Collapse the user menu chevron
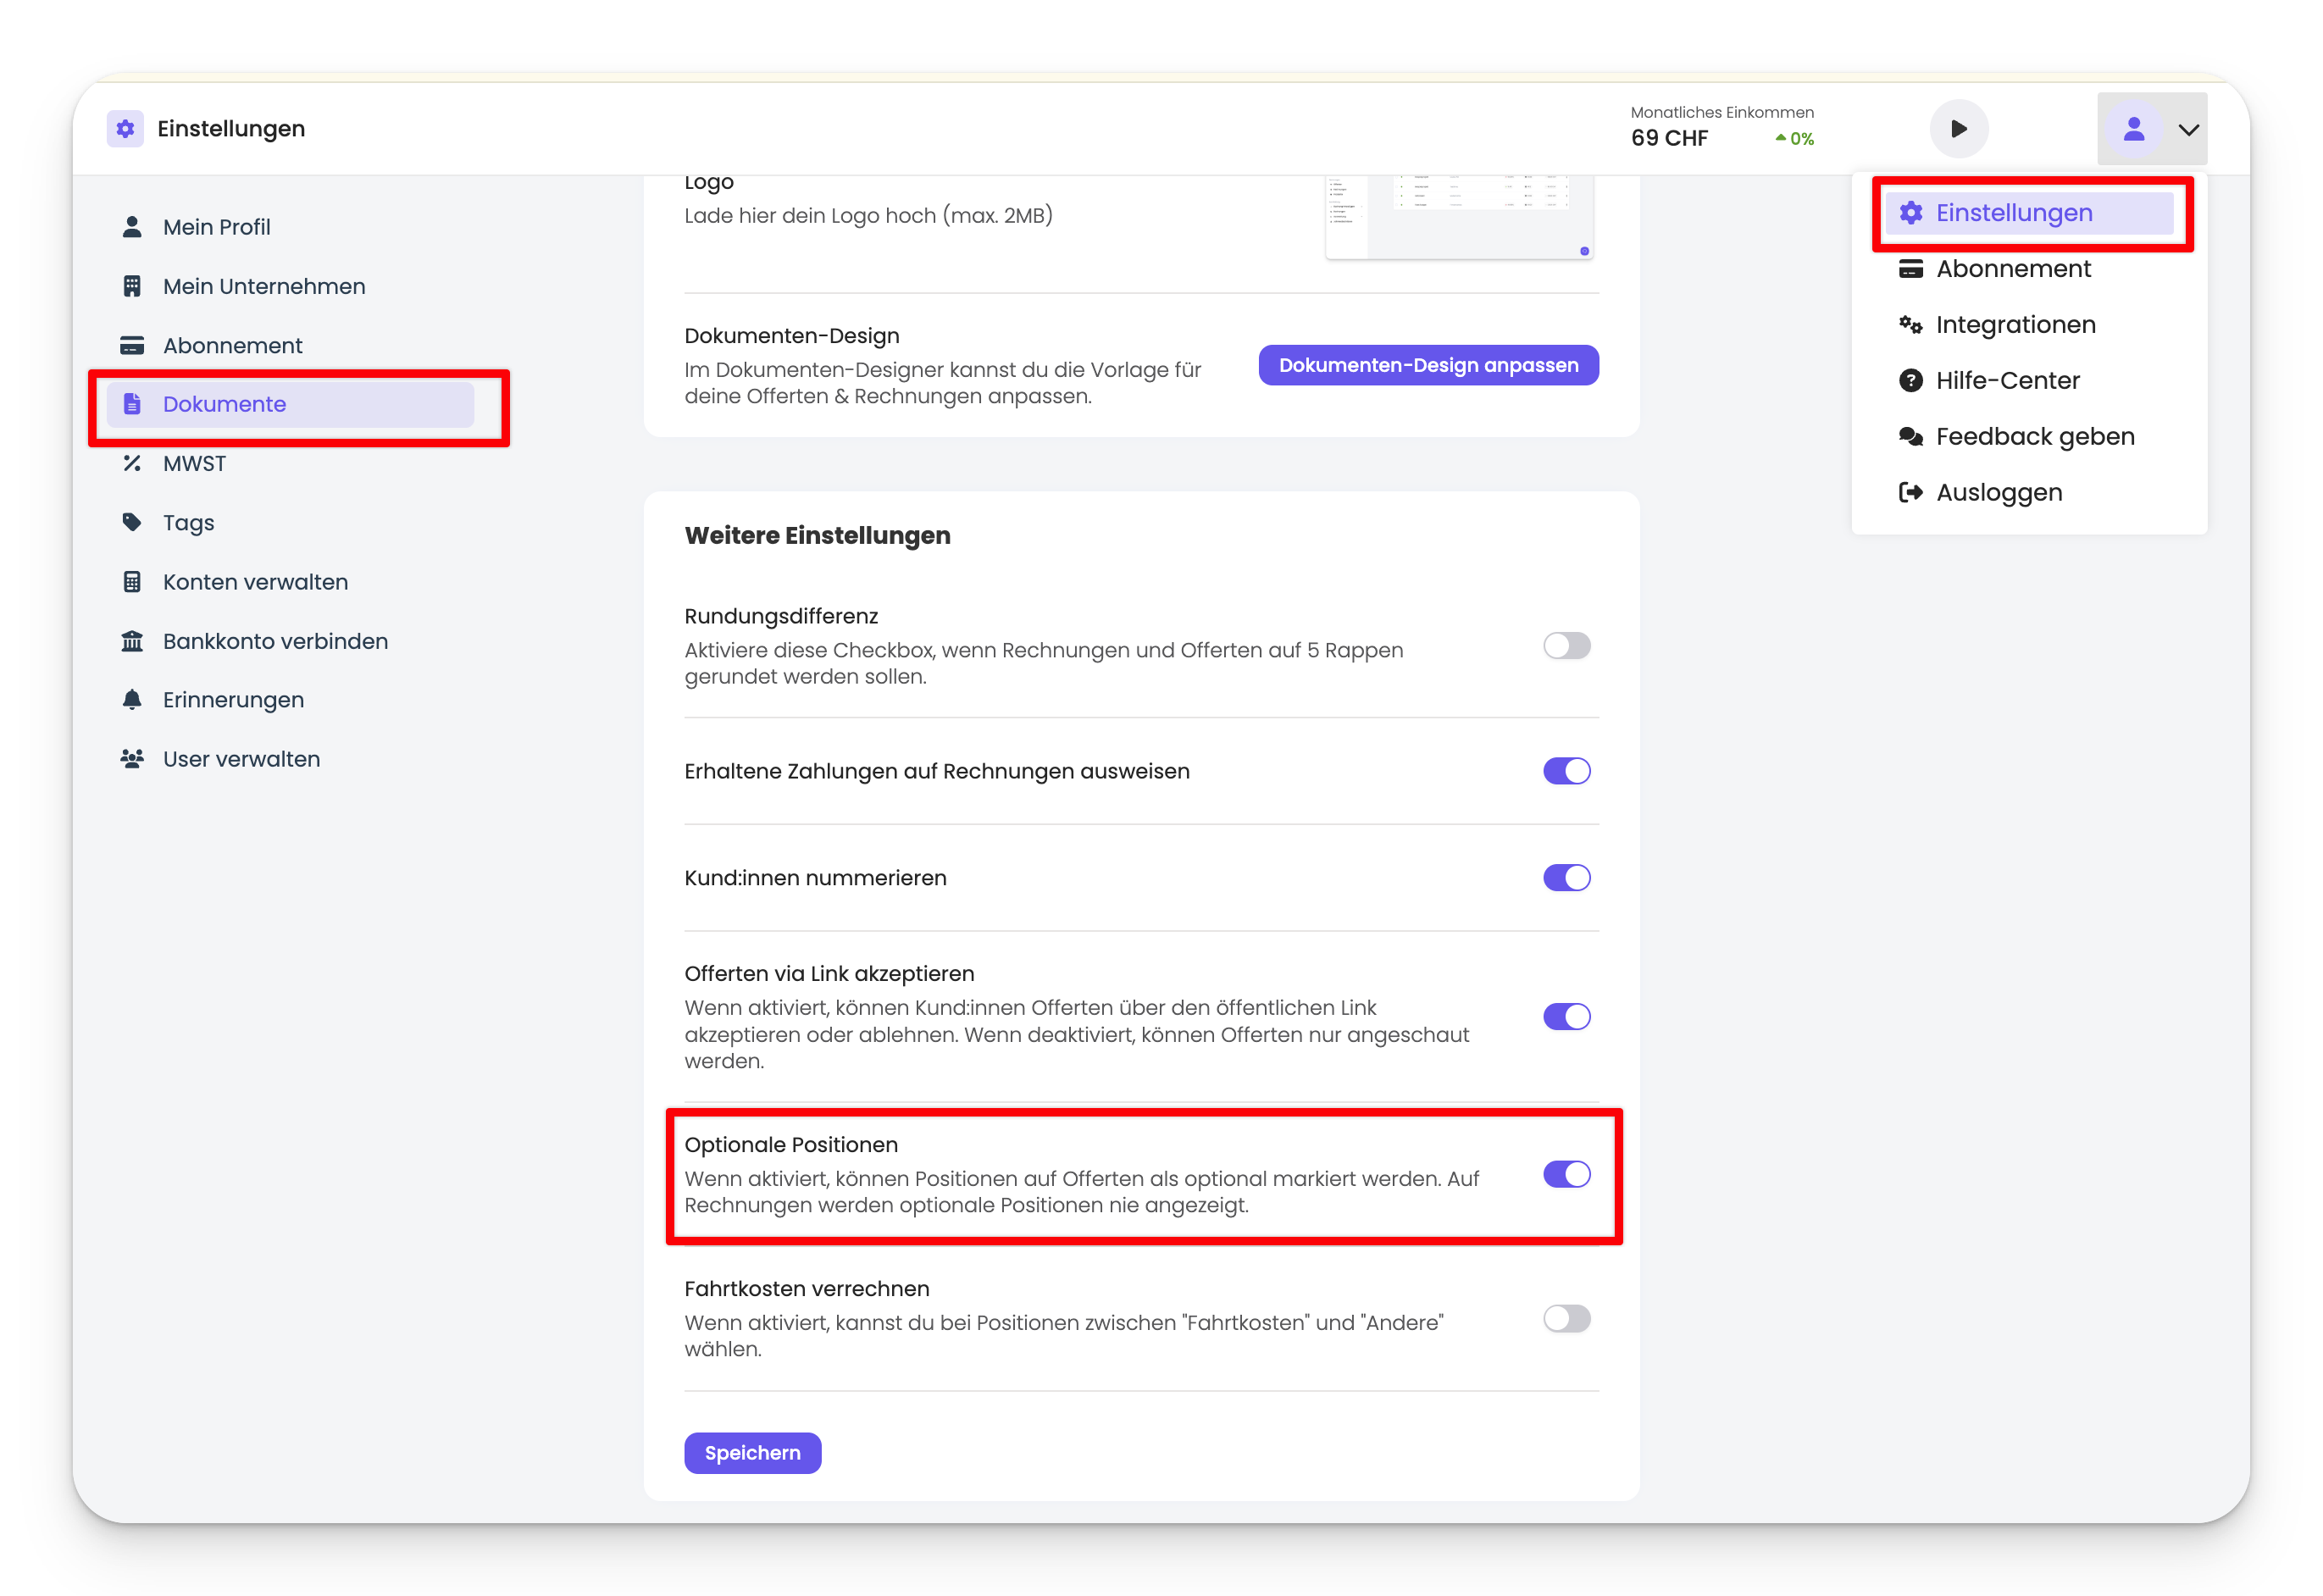Image resolution: width=2323 pixels, height=1596 pixels. (x=2188, y=130)
